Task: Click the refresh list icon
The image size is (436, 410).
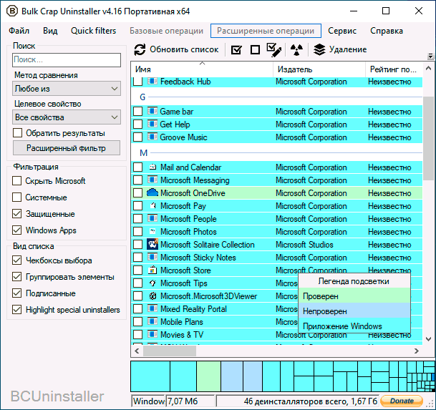Action: (140, 49)
